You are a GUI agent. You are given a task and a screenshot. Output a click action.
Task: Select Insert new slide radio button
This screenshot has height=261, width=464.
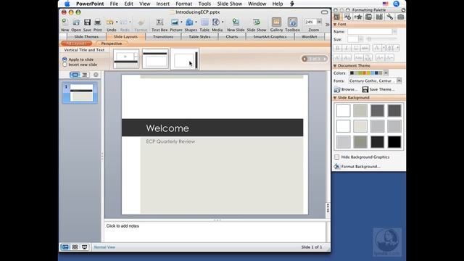click(x=65, y=65)
